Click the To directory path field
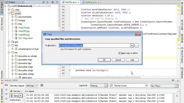This screenshot has width=184, height=103. pos(95,45)
